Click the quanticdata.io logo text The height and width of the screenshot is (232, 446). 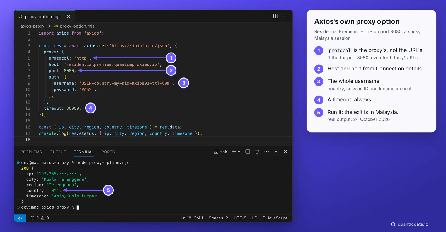pyautogui.click(x=413, y=224)
